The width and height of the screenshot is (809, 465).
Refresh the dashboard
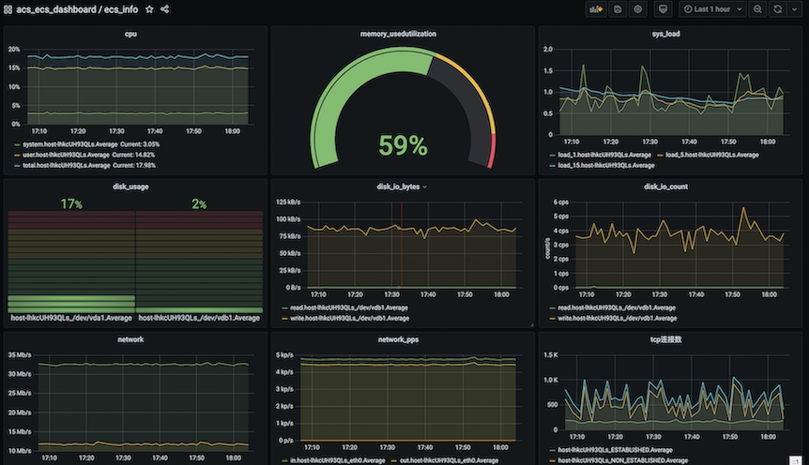tap(777, 9)
